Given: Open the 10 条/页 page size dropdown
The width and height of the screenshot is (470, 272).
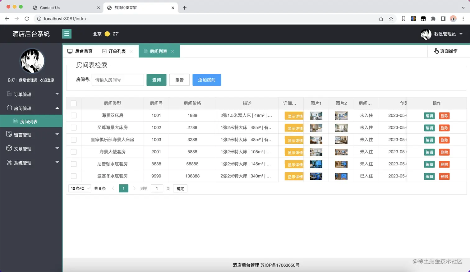Looking at the screenshot, I should point(80,188).
